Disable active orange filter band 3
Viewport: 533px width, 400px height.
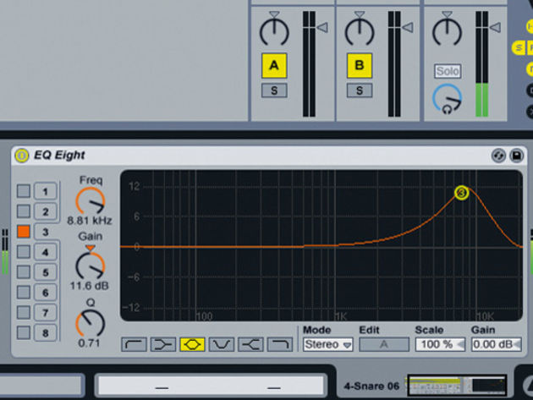coord(24,232)
